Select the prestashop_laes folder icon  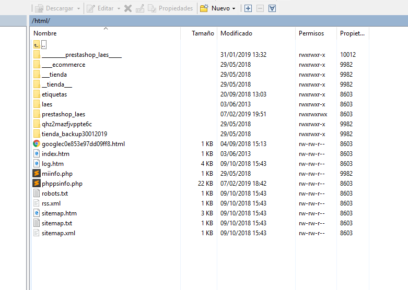click(x=37, y=114)
